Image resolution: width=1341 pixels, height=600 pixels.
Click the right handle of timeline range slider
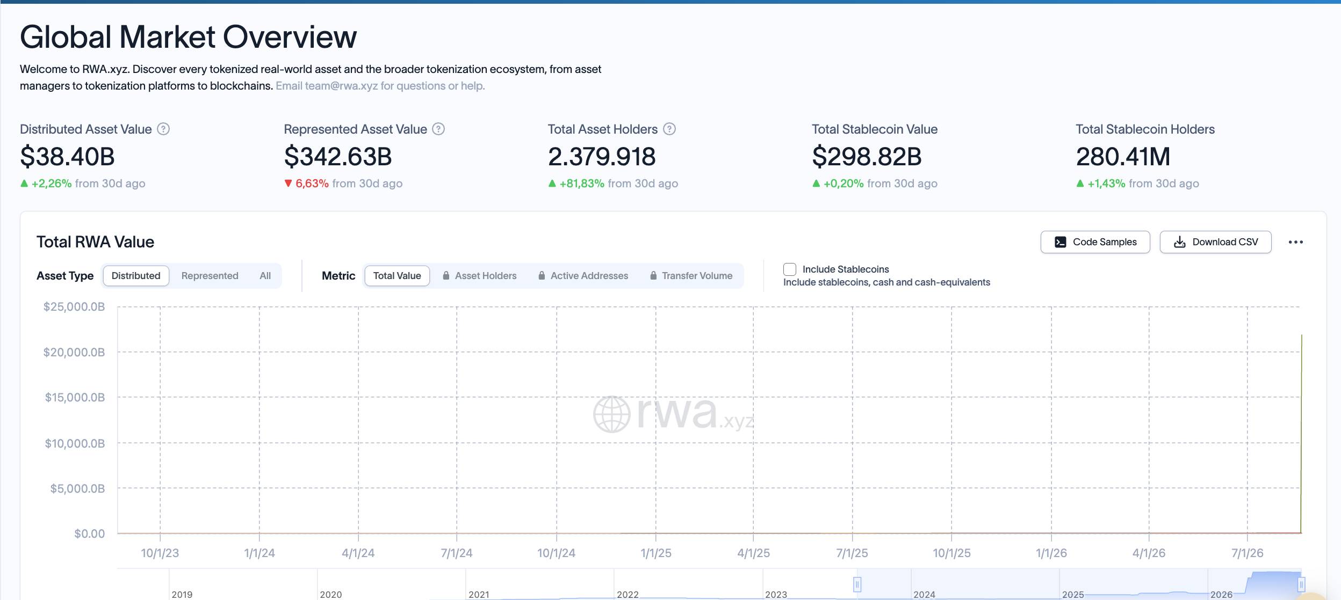point(1301,584)
